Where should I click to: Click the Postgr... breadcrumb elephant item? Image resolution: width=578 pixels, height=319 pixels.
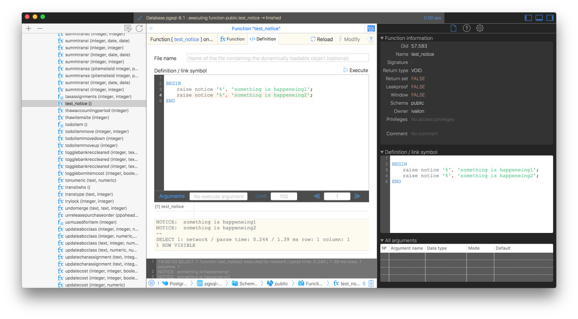[x=175, y=283]
